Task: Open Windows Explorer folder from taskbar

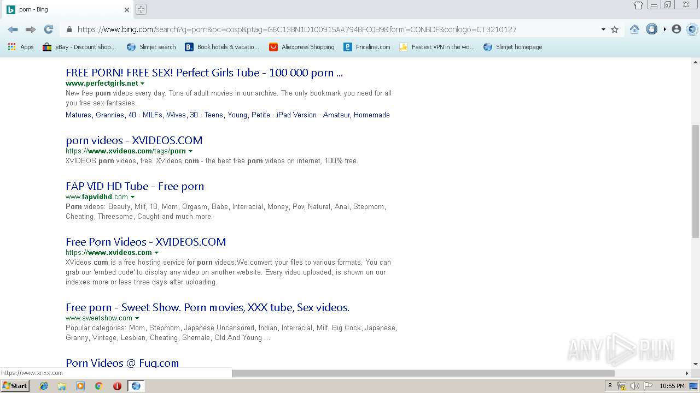Action: 62,386
